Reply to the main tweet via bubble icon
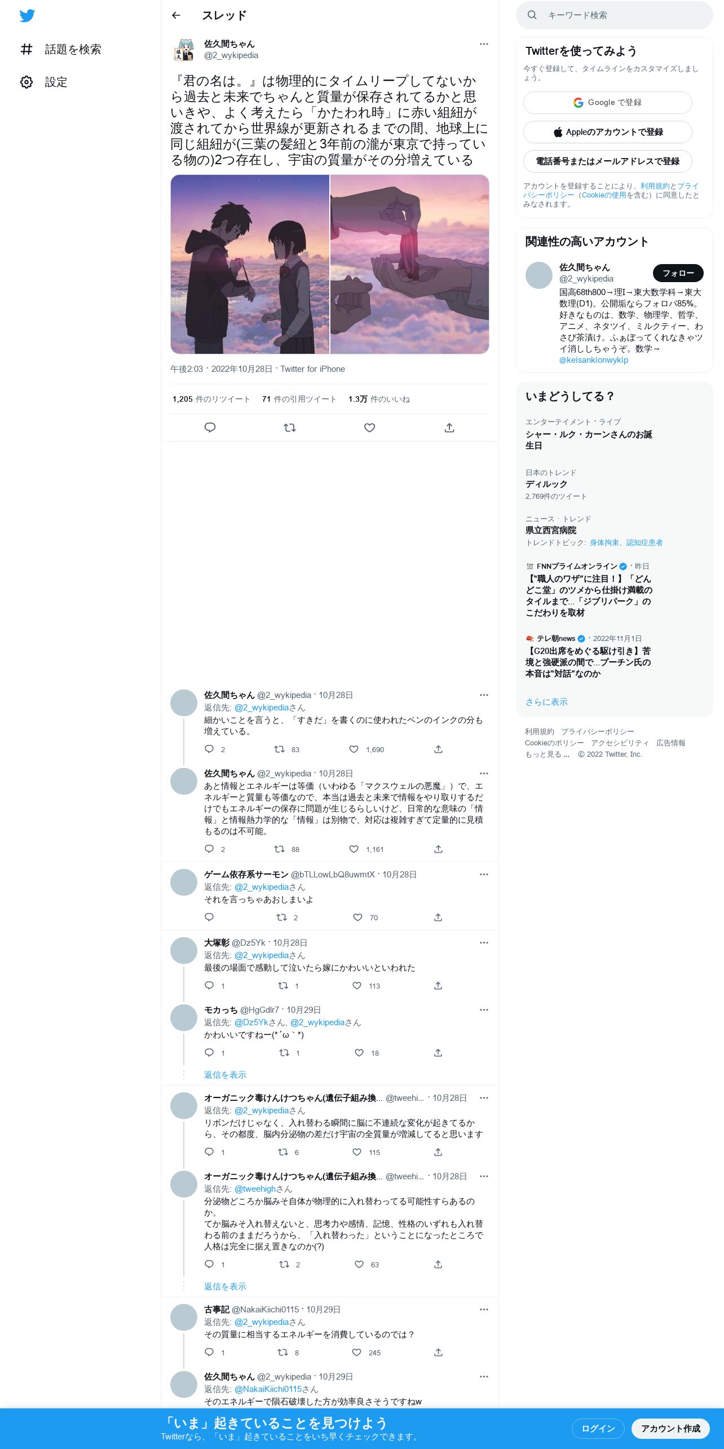Screen dimensions: 724x1449 pyautogui.click(x=210, y=428)
